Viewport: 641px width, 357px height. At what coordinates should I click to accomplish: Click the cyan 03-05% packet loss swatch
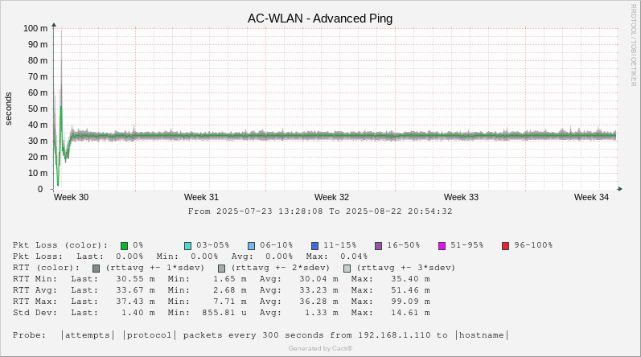point(187,246)
